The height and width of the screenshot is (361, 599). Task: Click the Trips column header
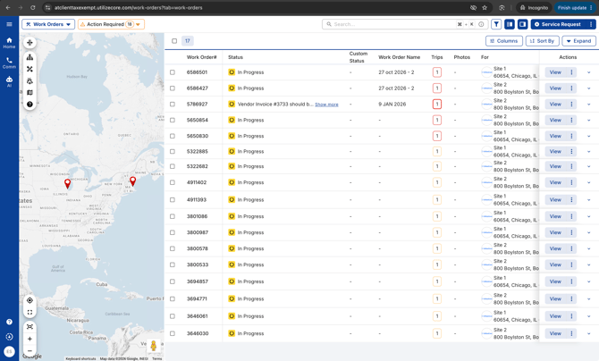click(437, 57)
